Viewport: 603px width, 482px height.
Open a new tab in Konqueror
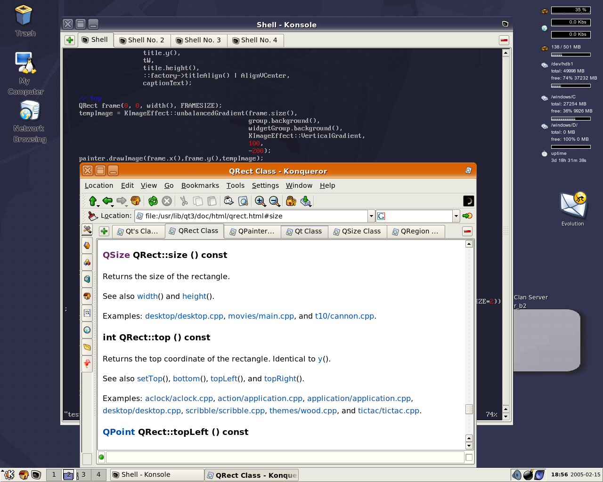pos(104,231)
